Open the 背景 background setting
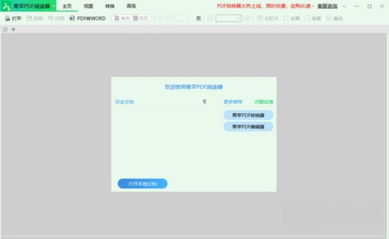 pos(313,19)
